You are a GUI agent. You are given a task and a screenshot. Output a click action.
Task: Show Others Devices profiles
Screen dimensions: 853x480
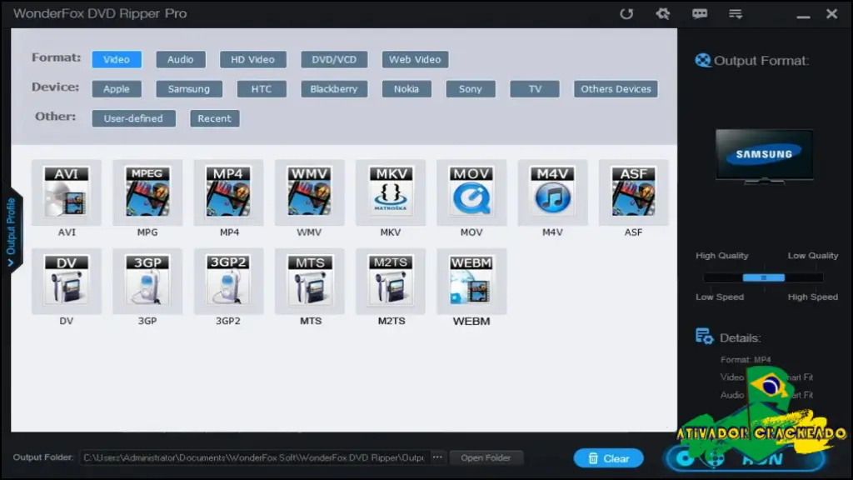click(x=616, y=88)
